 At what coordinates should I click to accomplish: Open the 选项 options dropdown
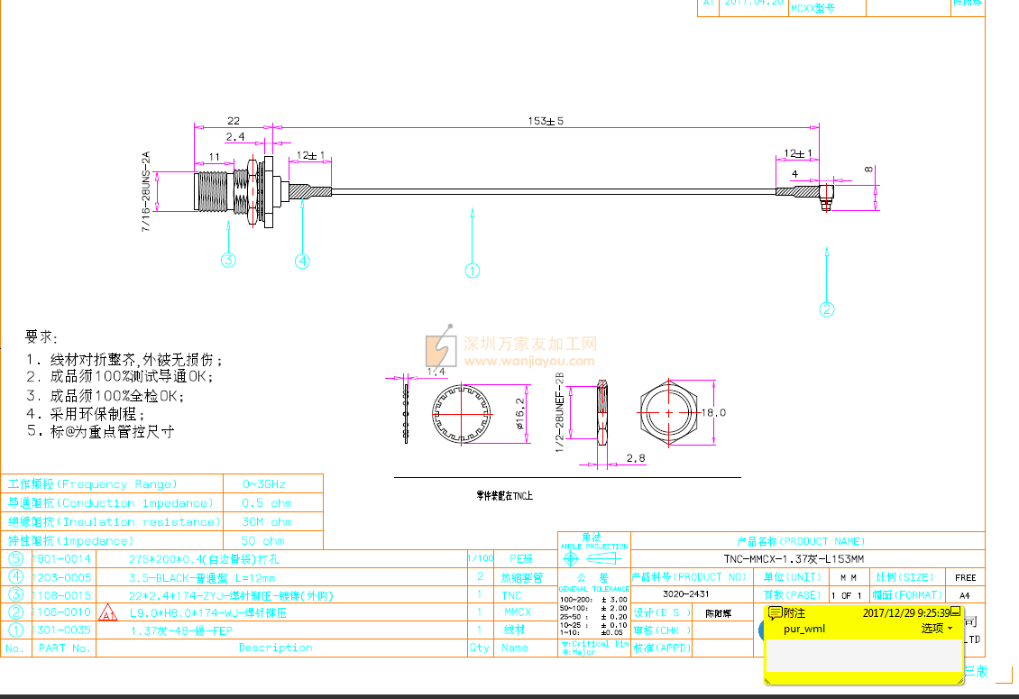tap(936, 629)
